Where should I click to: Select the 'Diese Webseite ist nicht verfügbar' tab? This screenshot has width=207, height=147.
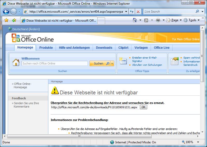59,21
